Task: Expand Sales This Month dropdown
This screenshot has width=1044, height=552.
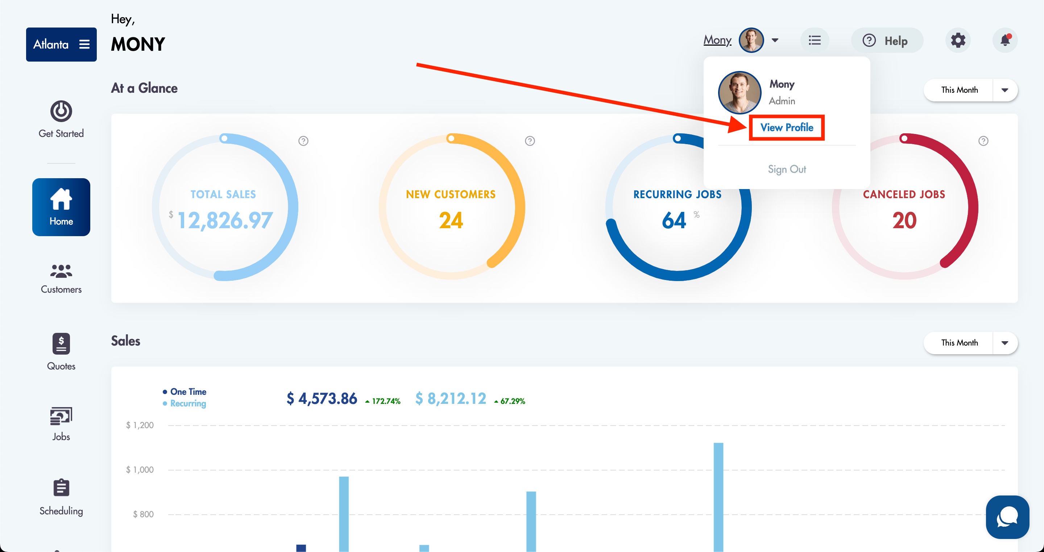Action: [x=1004, y=343]
